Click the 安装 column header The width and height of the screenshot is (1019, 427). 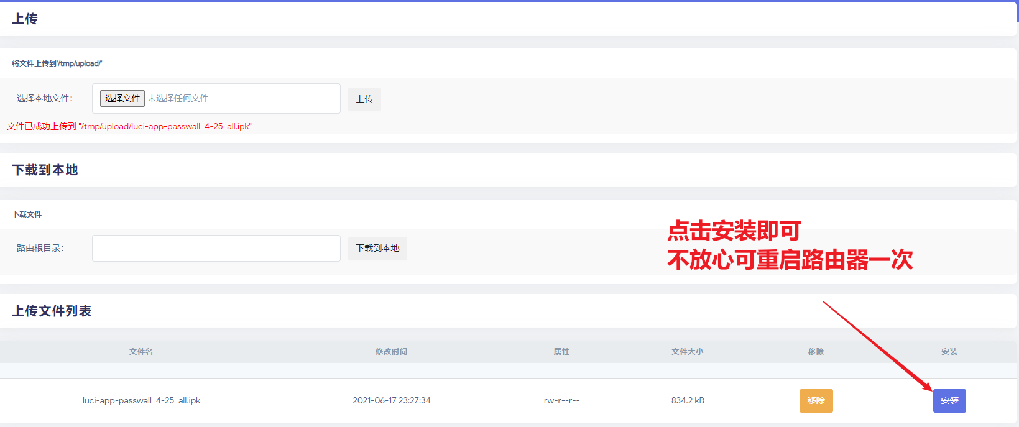tap(949, 352)
